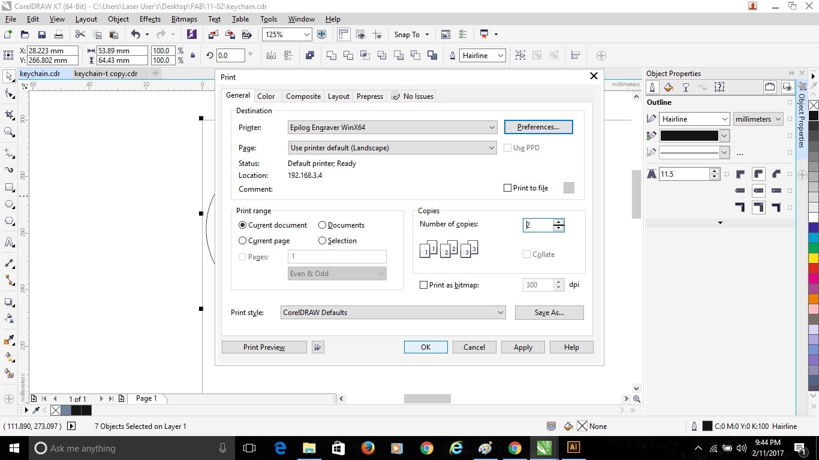The width and height of the screenshot is (819, 460).
Task: Click the Publish to PDF icon
Action: pos(247,35)
